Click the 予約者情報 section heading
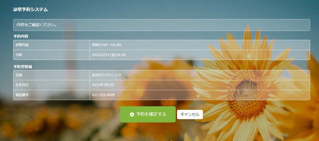Image resolution: width=319 pixels, height=141 pixels. coord(23,67)
